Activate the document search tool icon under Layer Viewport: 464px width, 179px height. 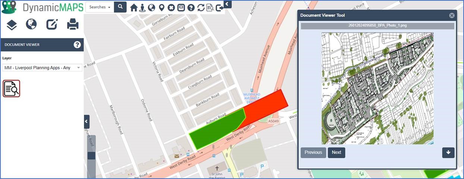click(12, 88)
